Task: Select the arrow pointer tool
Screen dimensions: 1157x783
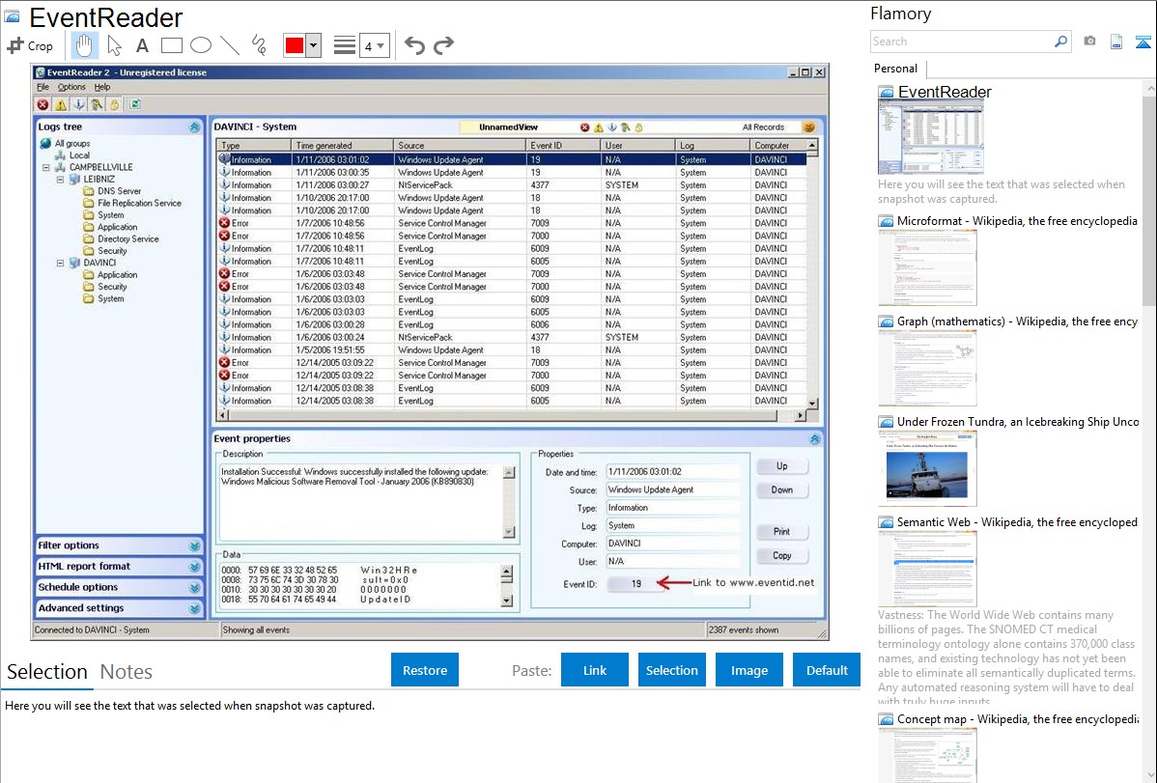Action: pyautogui.click(x=114, y=45)
